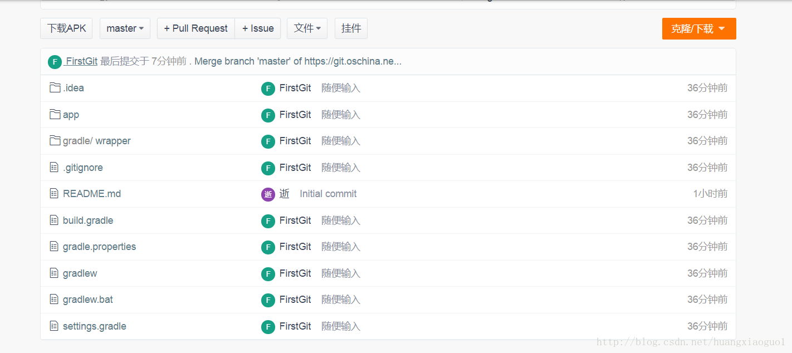
Task: Open the README.md file
Action: 92,194
